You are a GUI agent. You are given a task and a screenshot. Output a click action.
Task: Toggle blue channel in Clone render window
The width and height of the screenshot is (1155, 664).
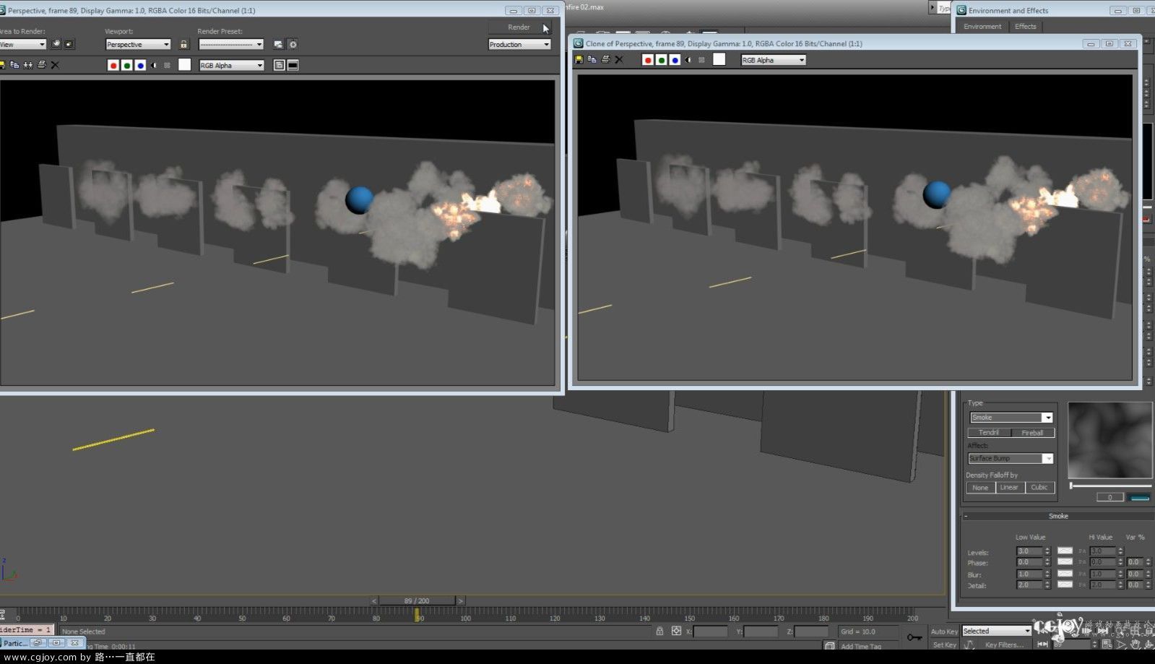click(675, 60)
